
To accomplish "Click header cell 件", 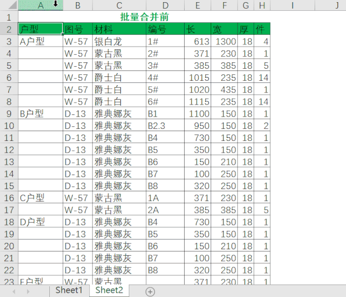I will [262, 29].
